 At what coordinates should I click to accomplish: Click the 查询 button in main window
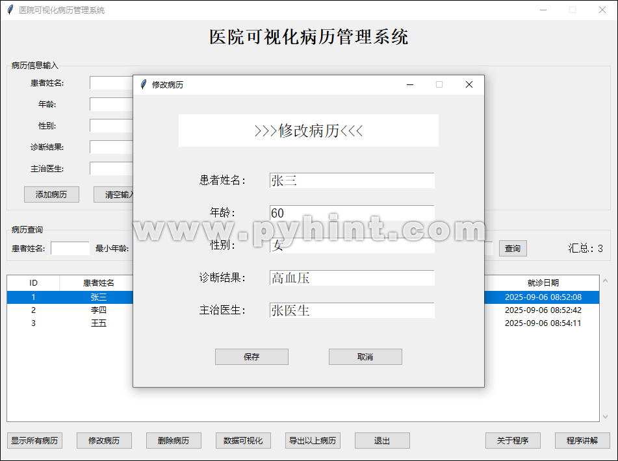pyautogui.click(x=513, y=249)
